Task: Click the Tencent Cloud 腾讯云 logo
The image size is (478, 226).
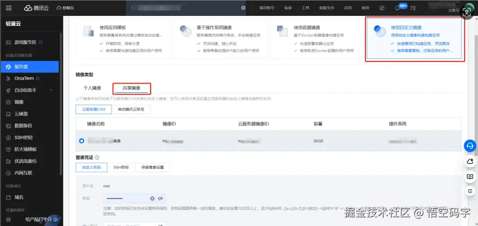Action: [36, 8]
